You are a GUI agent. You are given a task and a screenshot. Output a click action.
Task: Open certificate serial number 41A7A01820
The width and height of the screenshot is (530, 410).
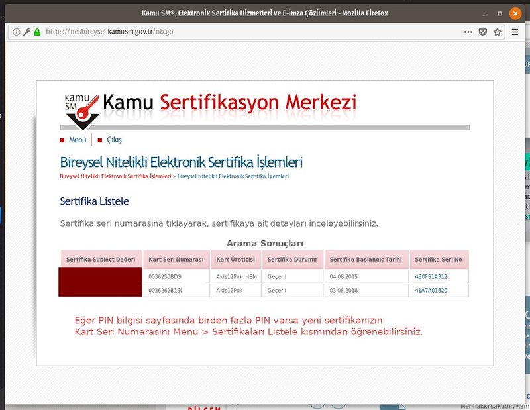pyautogui.click(x=431, y=290)
